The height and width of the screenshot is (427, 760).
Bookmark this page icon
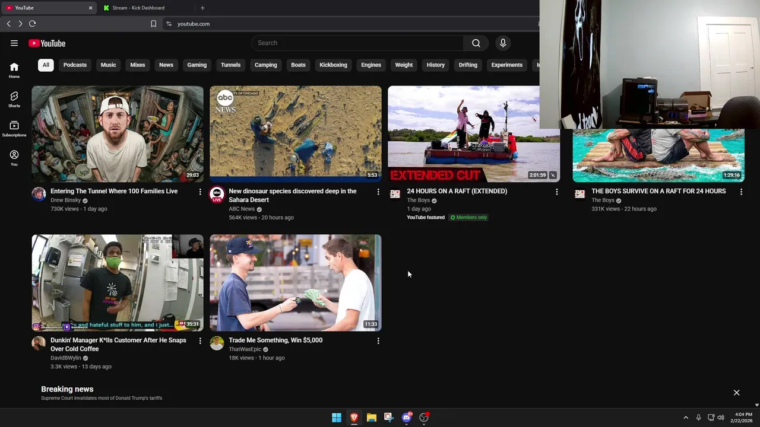(x=153, y=24)
